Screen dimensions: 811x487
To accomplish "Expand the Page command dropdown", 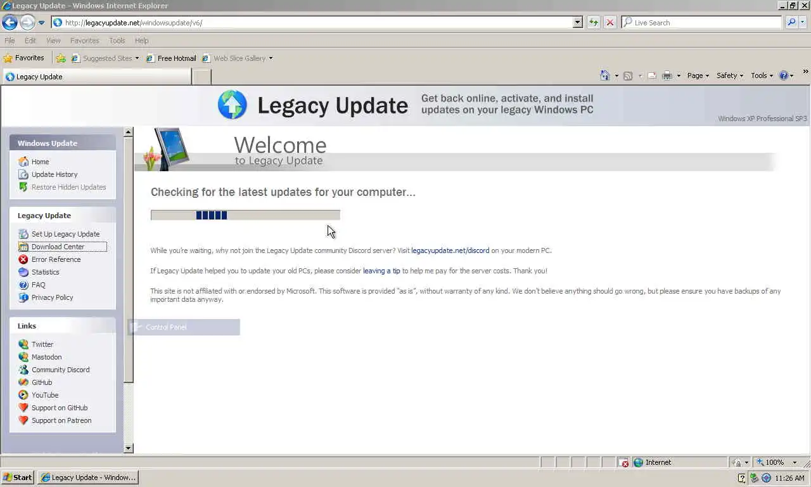I will 698,75.
